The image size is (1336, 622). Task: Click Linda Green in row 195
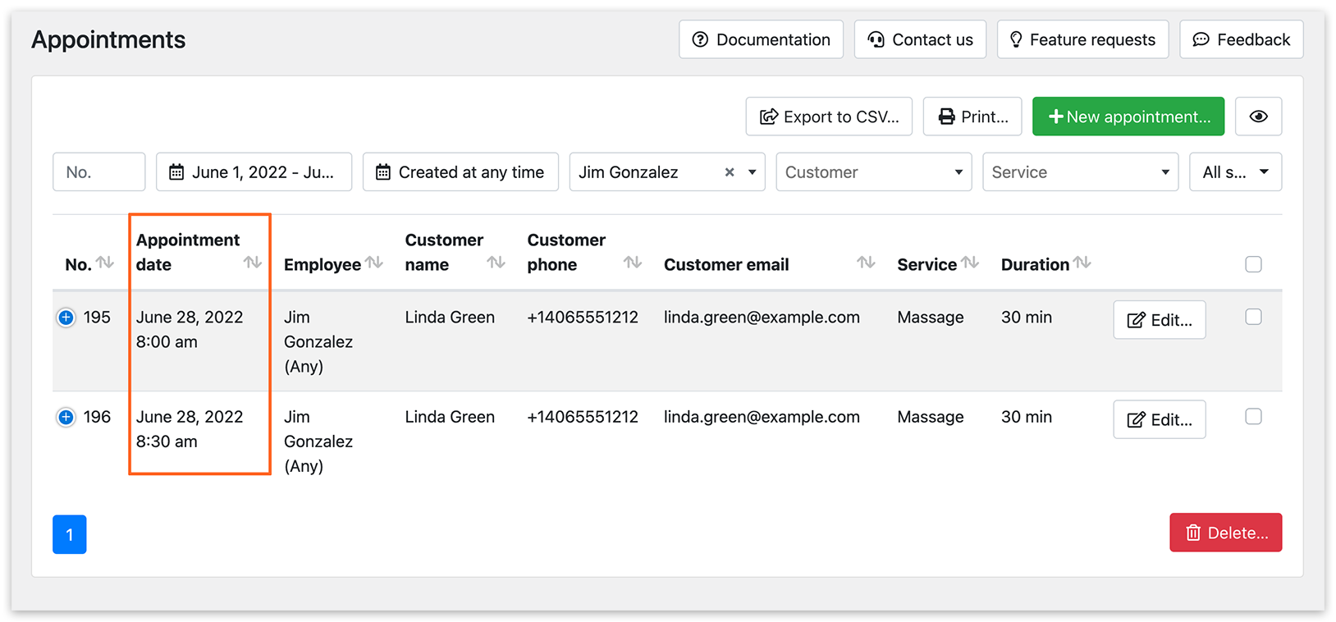(x=450, y=317)
